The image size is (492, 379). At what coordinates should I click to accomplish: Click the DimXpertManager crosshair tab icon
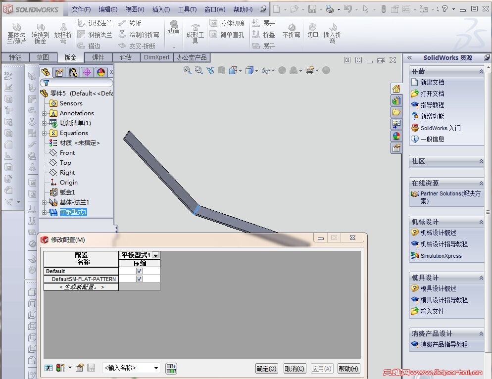[87, 73]
